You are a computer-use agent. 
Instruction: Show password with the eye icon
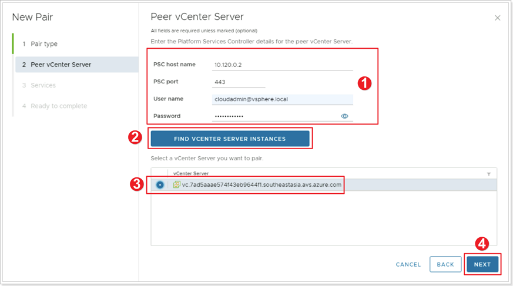344,116
